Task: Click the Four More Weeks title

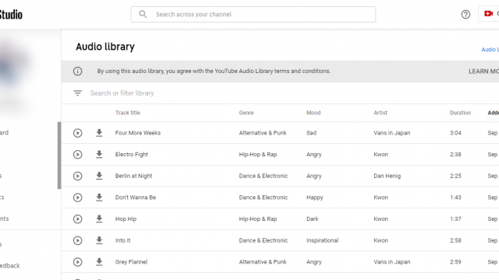Action: [x=138, y=133]
